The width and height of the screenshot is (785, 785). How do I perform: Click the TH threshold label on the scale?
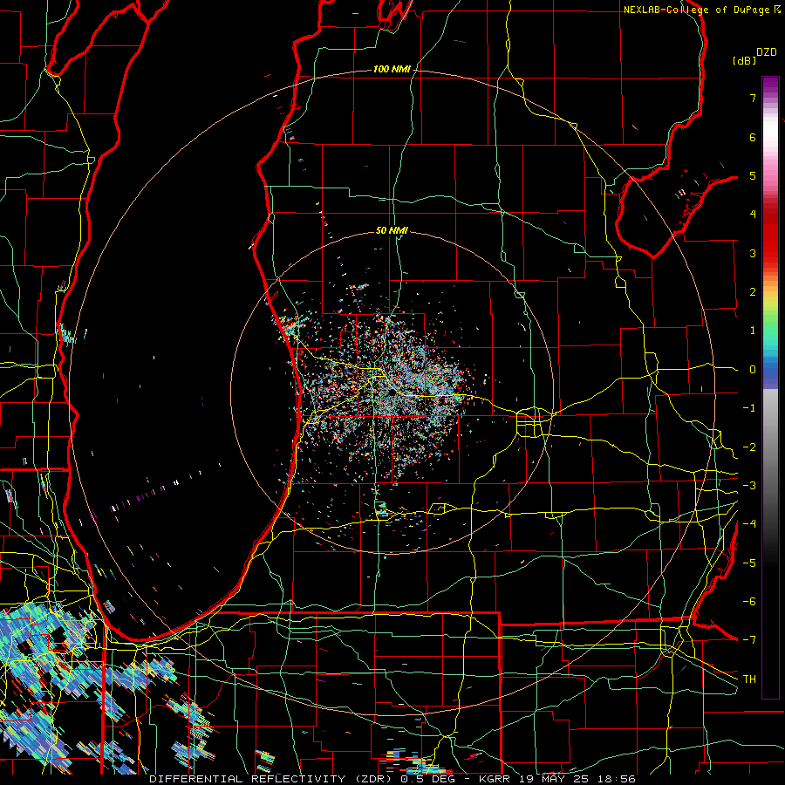(x=749, y=679)
